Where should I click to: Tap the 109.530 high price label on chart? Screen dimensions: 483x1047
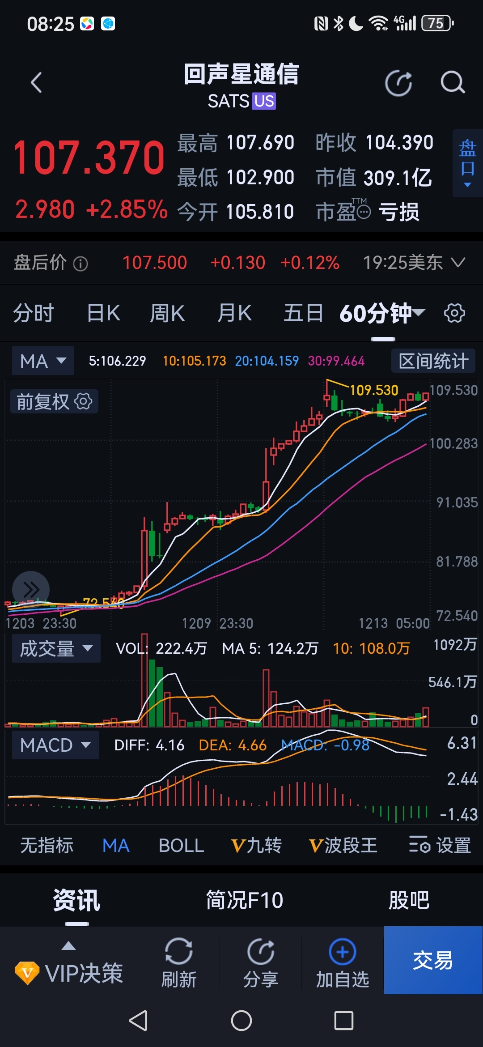(x=374, y=390)
